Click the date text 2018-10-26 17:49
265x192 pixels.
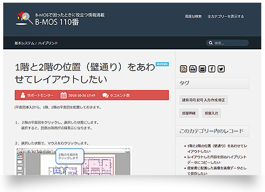pos(82,95)
